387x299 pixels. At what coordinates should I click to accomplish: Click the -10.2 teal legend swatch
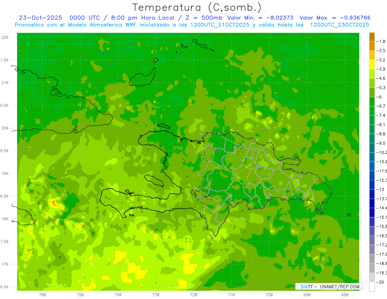[x=372, y=148]
